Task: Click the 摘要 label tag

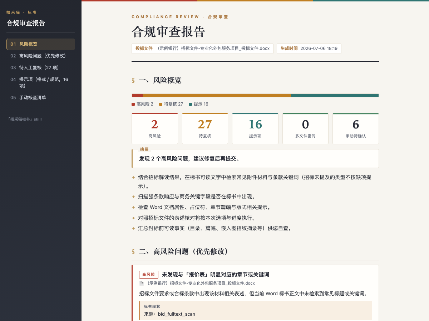Action: click(144, 149)
